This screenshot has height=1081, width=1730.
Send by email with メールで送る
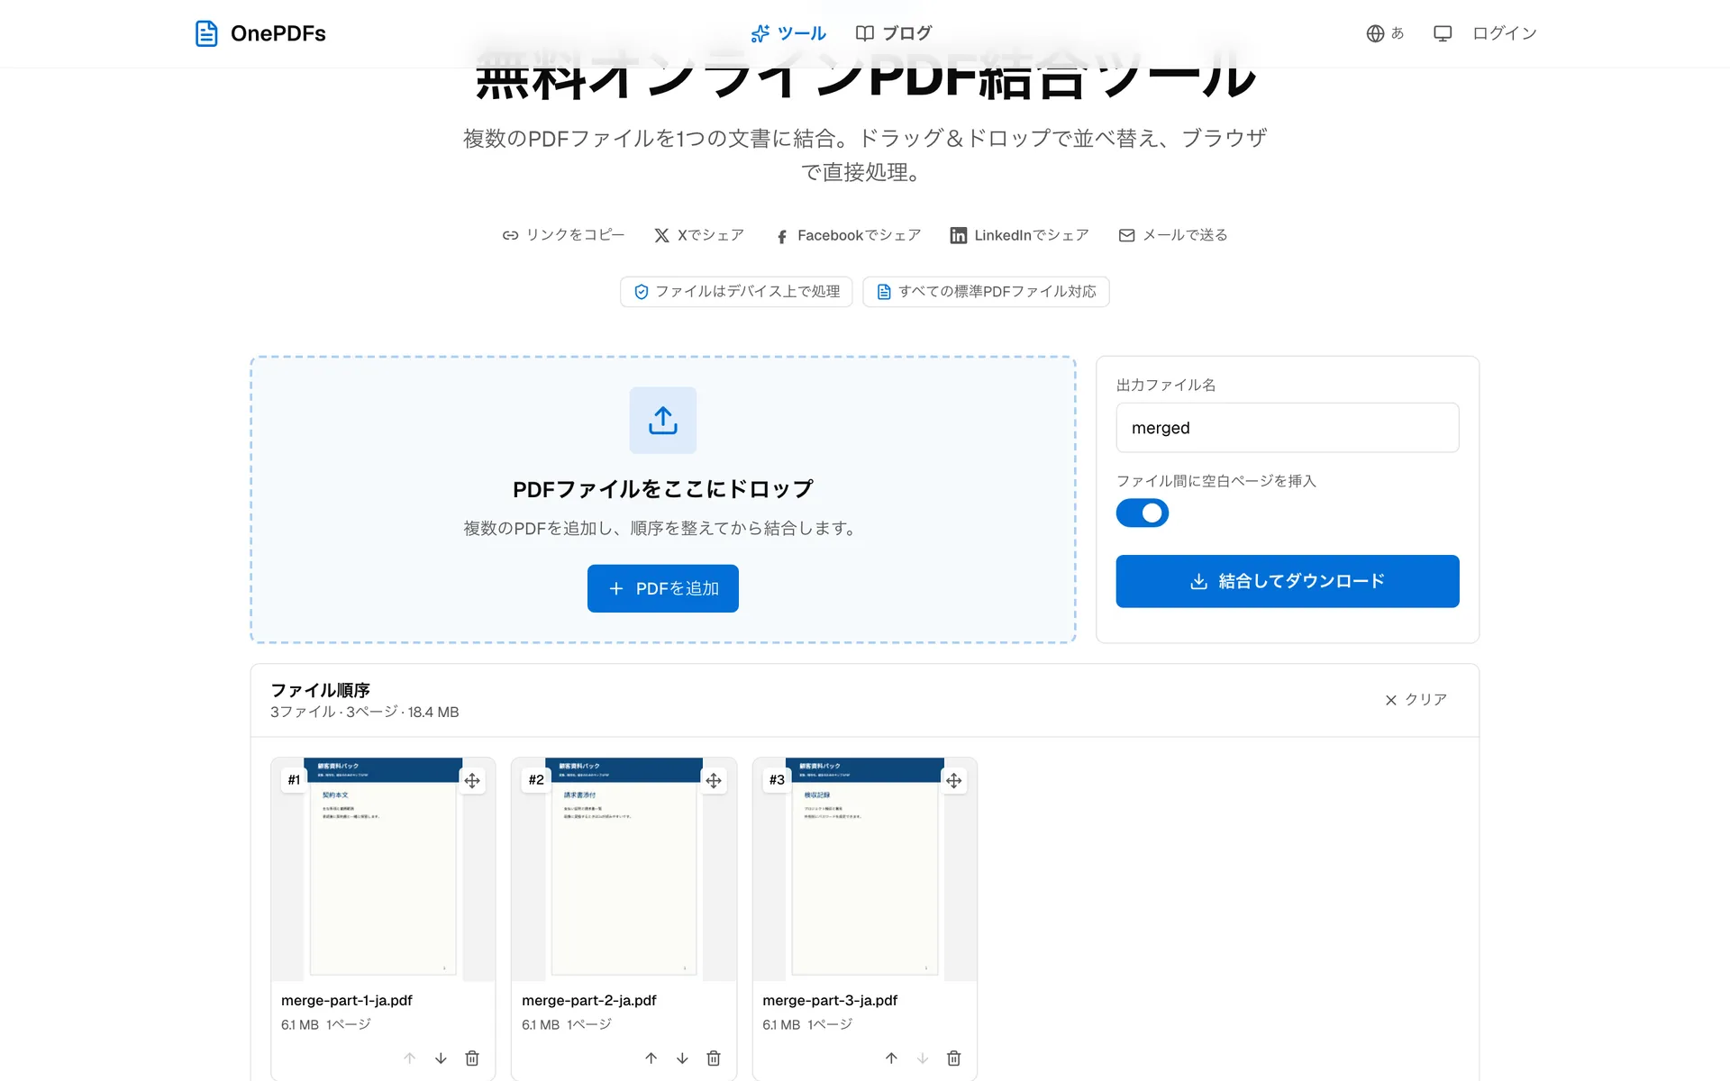pyautogui.click(x=1172, y=235)
